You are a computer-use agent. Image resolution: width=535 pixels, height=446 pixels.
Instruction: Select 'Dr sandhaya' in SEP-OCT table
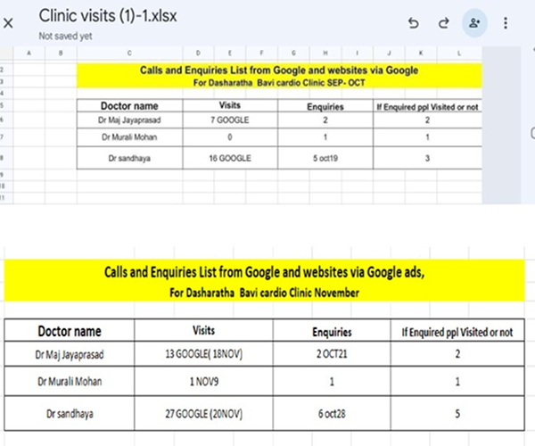pos(129,158)
